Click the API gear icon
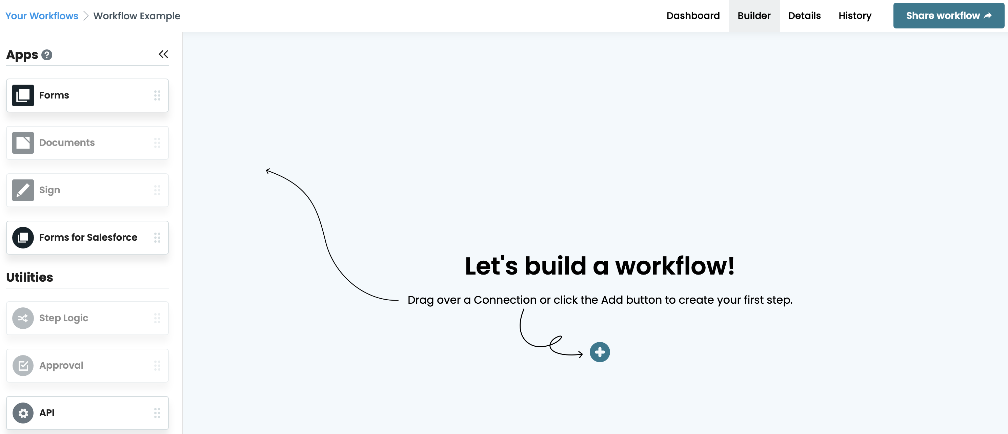This screenshot has width=1008, height=434. point(23,412)
